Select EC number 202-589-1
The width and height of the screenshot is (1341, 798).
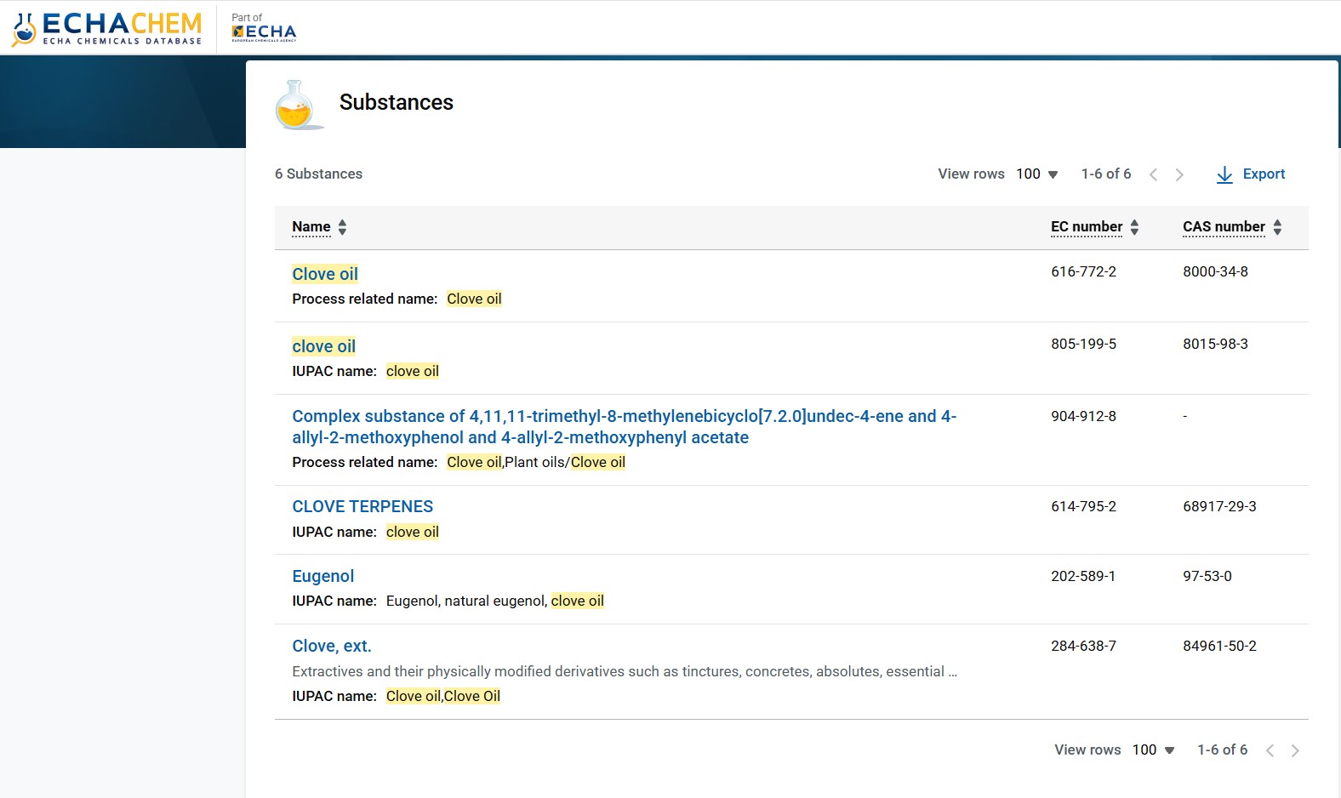(1083, 576)
